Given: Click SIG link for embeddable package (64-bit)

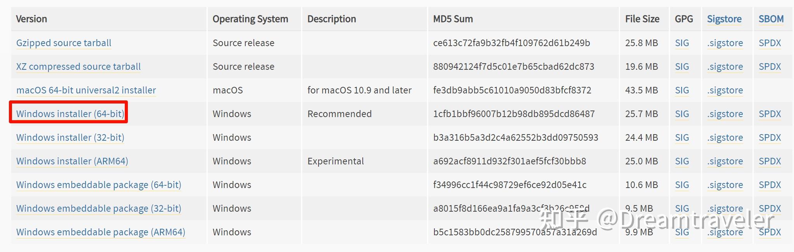Looking at the screenshot, I should (682, 185).
